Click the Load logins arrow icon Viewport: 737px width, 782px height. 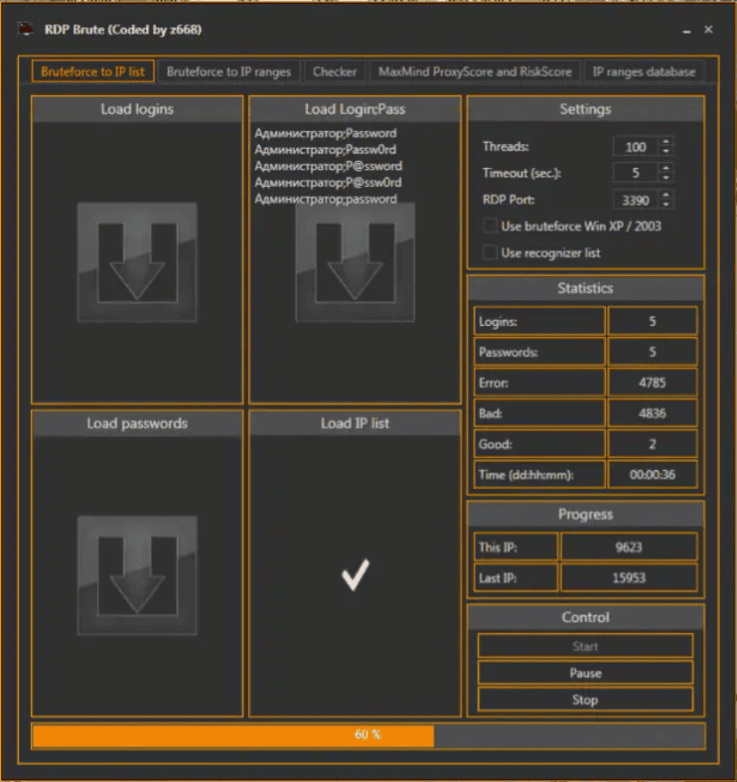pyautogui.click(x=137, y=262)
